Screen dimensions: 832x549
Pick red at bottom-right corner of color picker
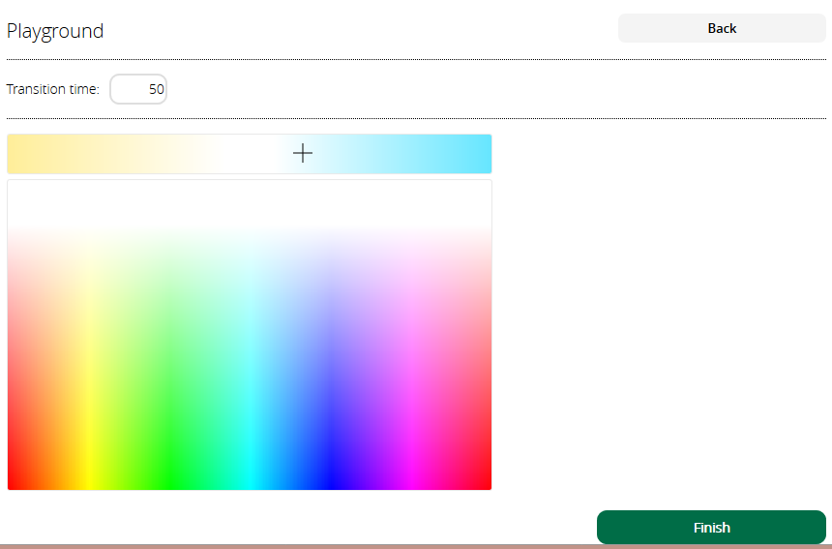coord(487,484)
